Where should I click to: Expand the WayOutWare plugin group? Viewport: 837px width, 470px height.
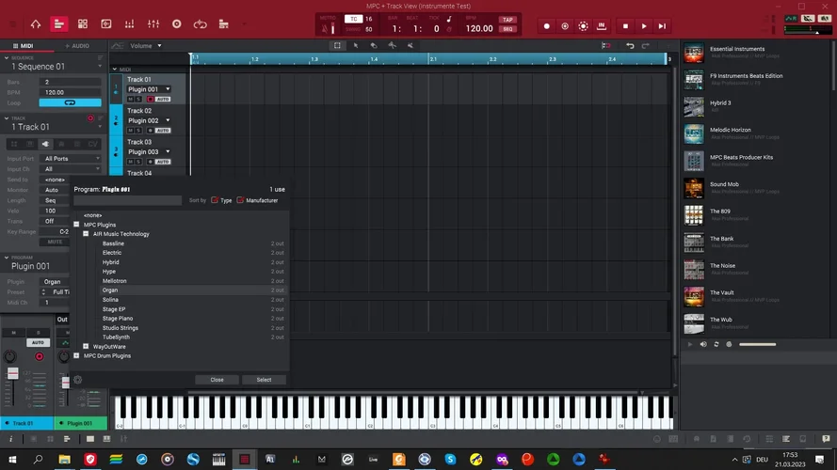(86, 347)
